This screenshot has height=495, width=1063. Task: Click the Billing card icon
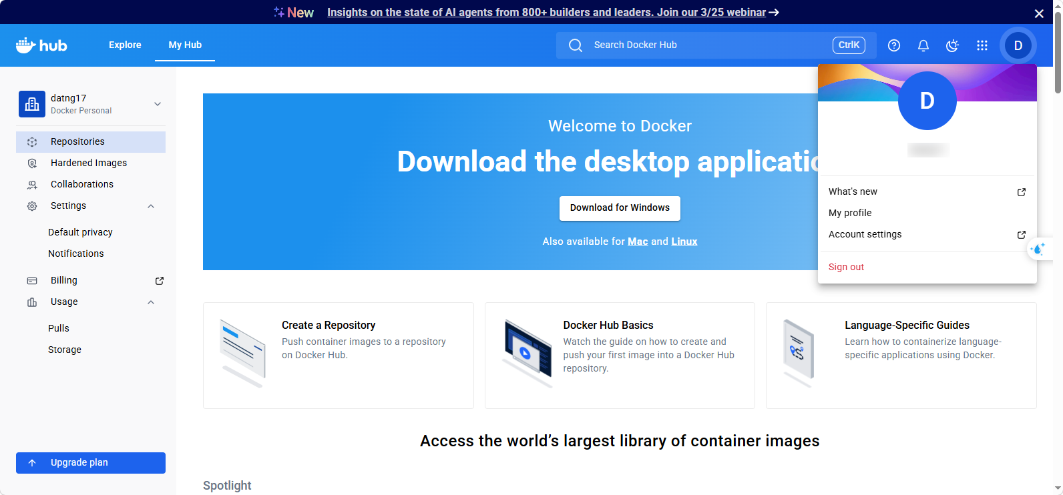tap(32, 281)
